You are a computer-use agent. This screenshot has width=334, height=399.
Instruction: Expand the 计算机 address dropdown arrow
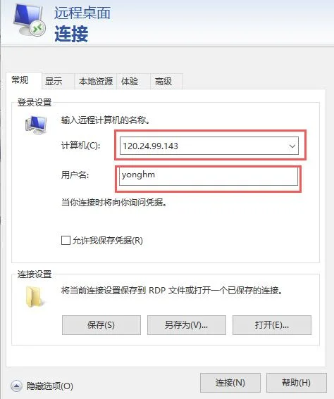(292, 146)
